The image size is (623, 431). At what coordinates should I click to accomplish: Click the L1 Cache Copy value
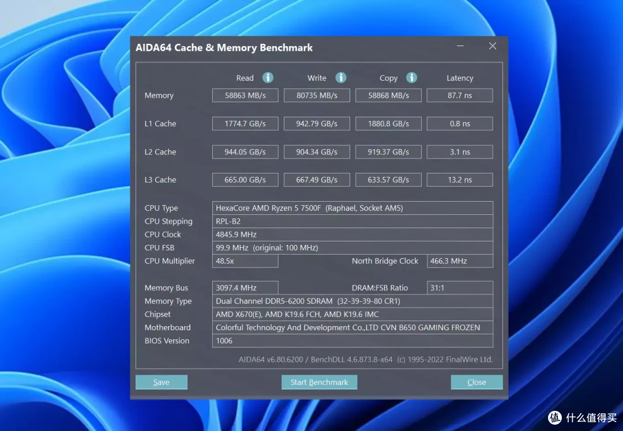388,123
